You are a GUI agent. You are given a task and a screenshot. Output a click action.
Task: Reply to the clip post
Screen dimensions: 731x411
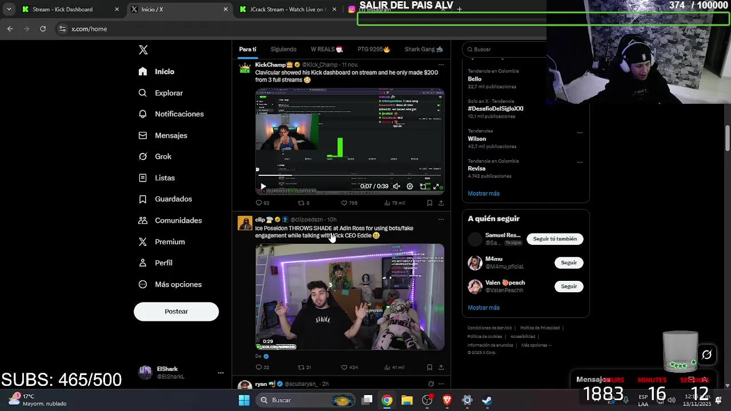tap(262, 367)
